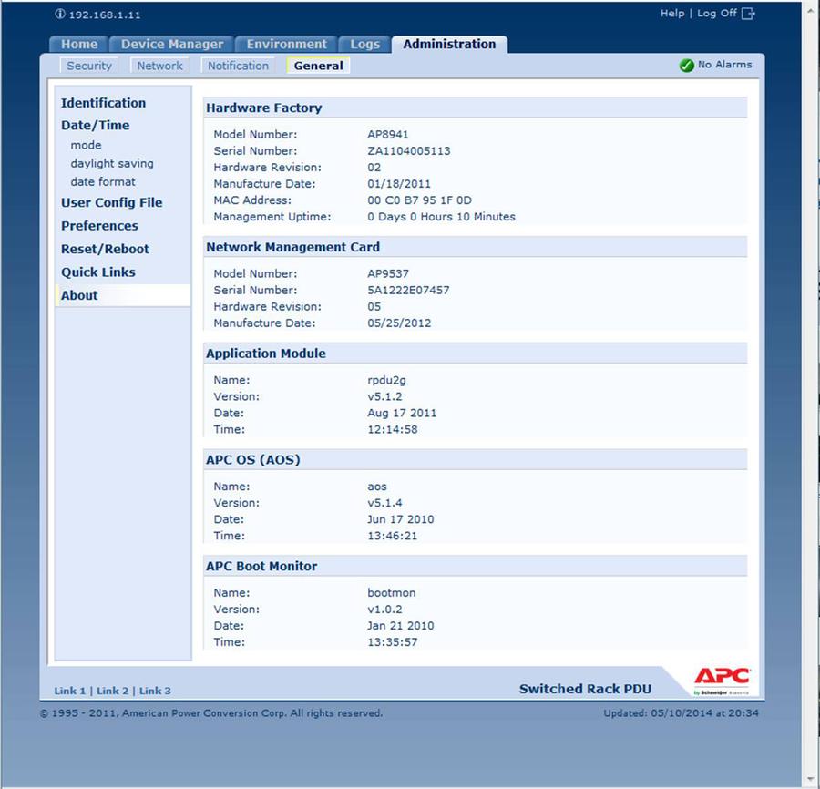
Task: Open User Config File page
Action: click(x=111, y=203)
